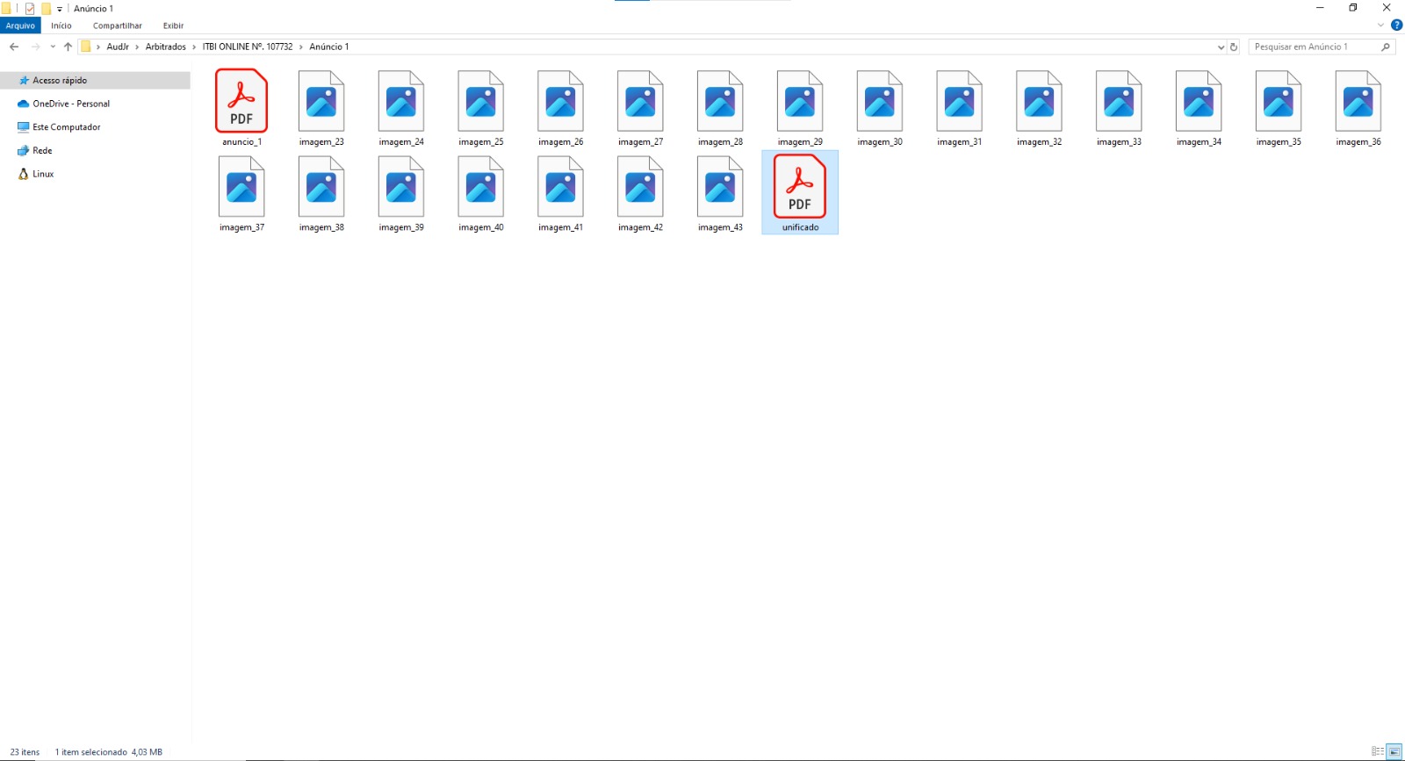Select the imagem_23 image file
The image size is (1405, 761).
pos(321,106)
